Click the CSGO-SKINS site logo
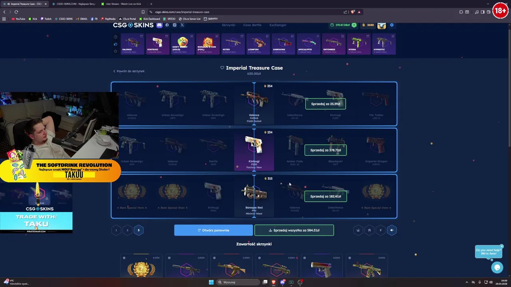Image resolution: width=511 pixels, height=287 pixels. [133, 25]
